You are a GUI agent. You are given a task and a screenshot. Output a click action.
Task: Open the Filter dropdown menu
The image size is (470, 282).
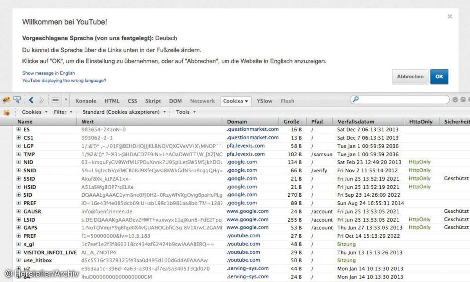point(63,112)
